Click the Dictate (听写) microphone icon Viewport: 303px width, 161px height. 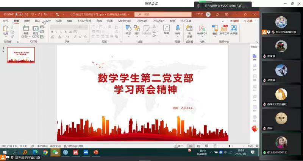[x=178, y=29]
